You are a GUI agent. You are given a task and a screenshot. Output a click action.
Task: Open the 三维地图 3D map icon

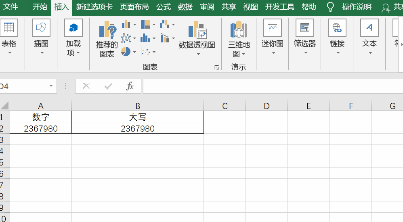click(x=239, y=29)
